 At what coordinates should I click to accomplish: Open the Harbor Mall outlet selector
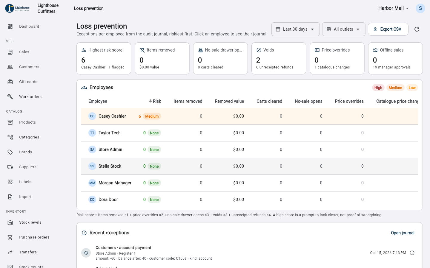pos(394,8)
